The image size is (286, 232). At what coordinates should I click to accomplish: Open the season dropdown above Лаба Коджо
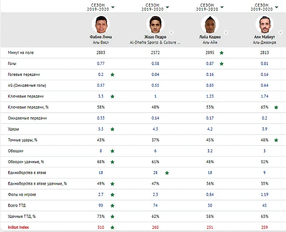(x=222, y=7)
